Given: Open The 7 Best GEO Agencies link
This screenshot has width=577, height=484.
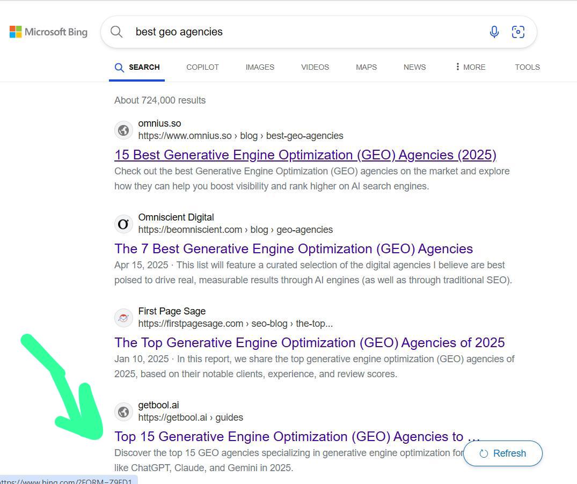Looking at the screenshot, I should click(294, 249).
